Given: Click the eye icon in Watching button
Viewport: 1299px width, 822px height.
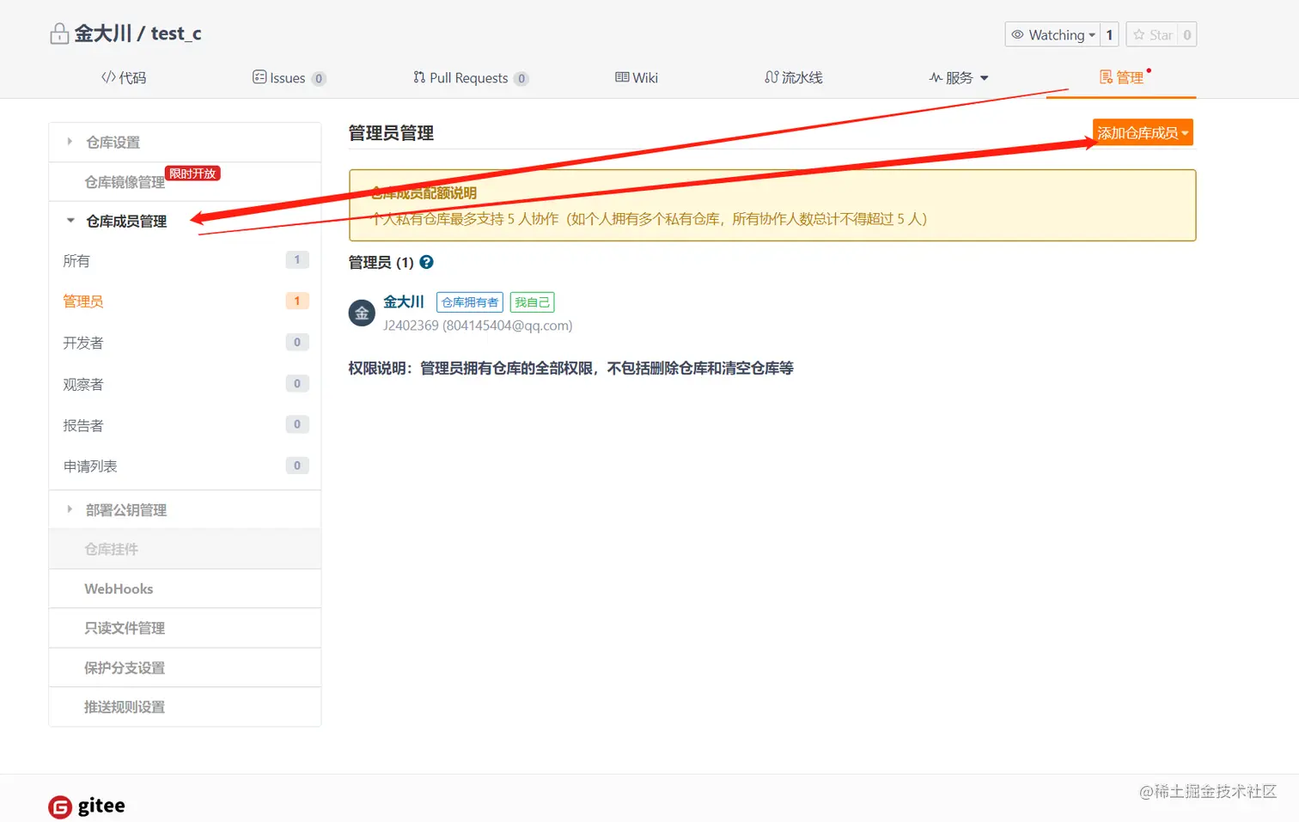Looking at the screenshot, I should coord(1017,34).
